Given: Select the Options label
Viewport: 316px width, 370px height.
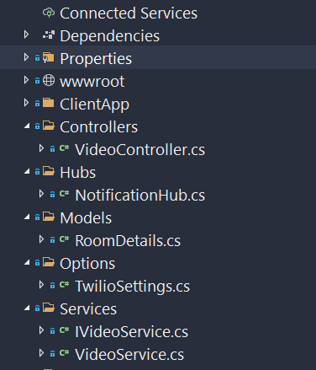Looking at the screenshot, I should 87,264.
